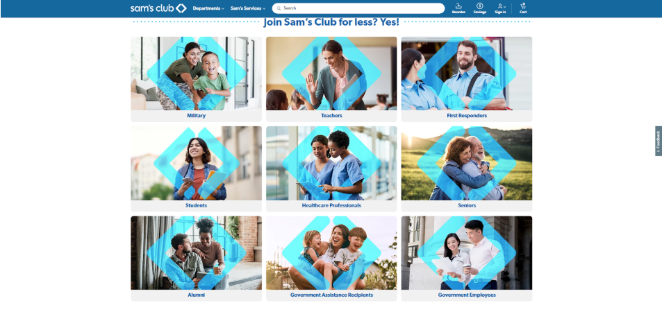The height and width of the screenshot is (312, 662).
Task: Click the Government Employees label link
Action: pos(467,295)
